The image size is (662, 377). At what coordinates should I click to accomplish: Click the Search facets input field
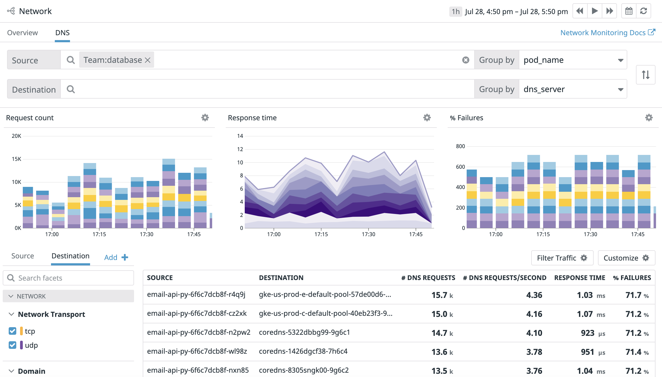coord(68,278)
